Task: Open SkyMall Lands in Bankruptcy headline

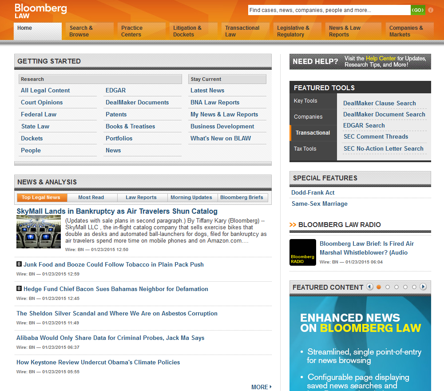Action: (x=117, y=211)
